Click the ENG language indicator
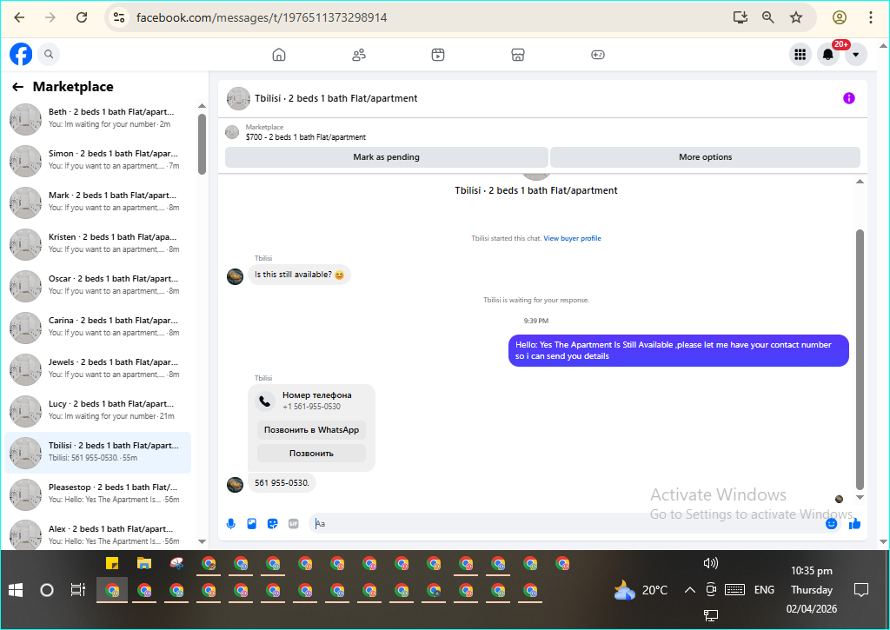This screenshot has width=890, height=630. tap(764, 590)
